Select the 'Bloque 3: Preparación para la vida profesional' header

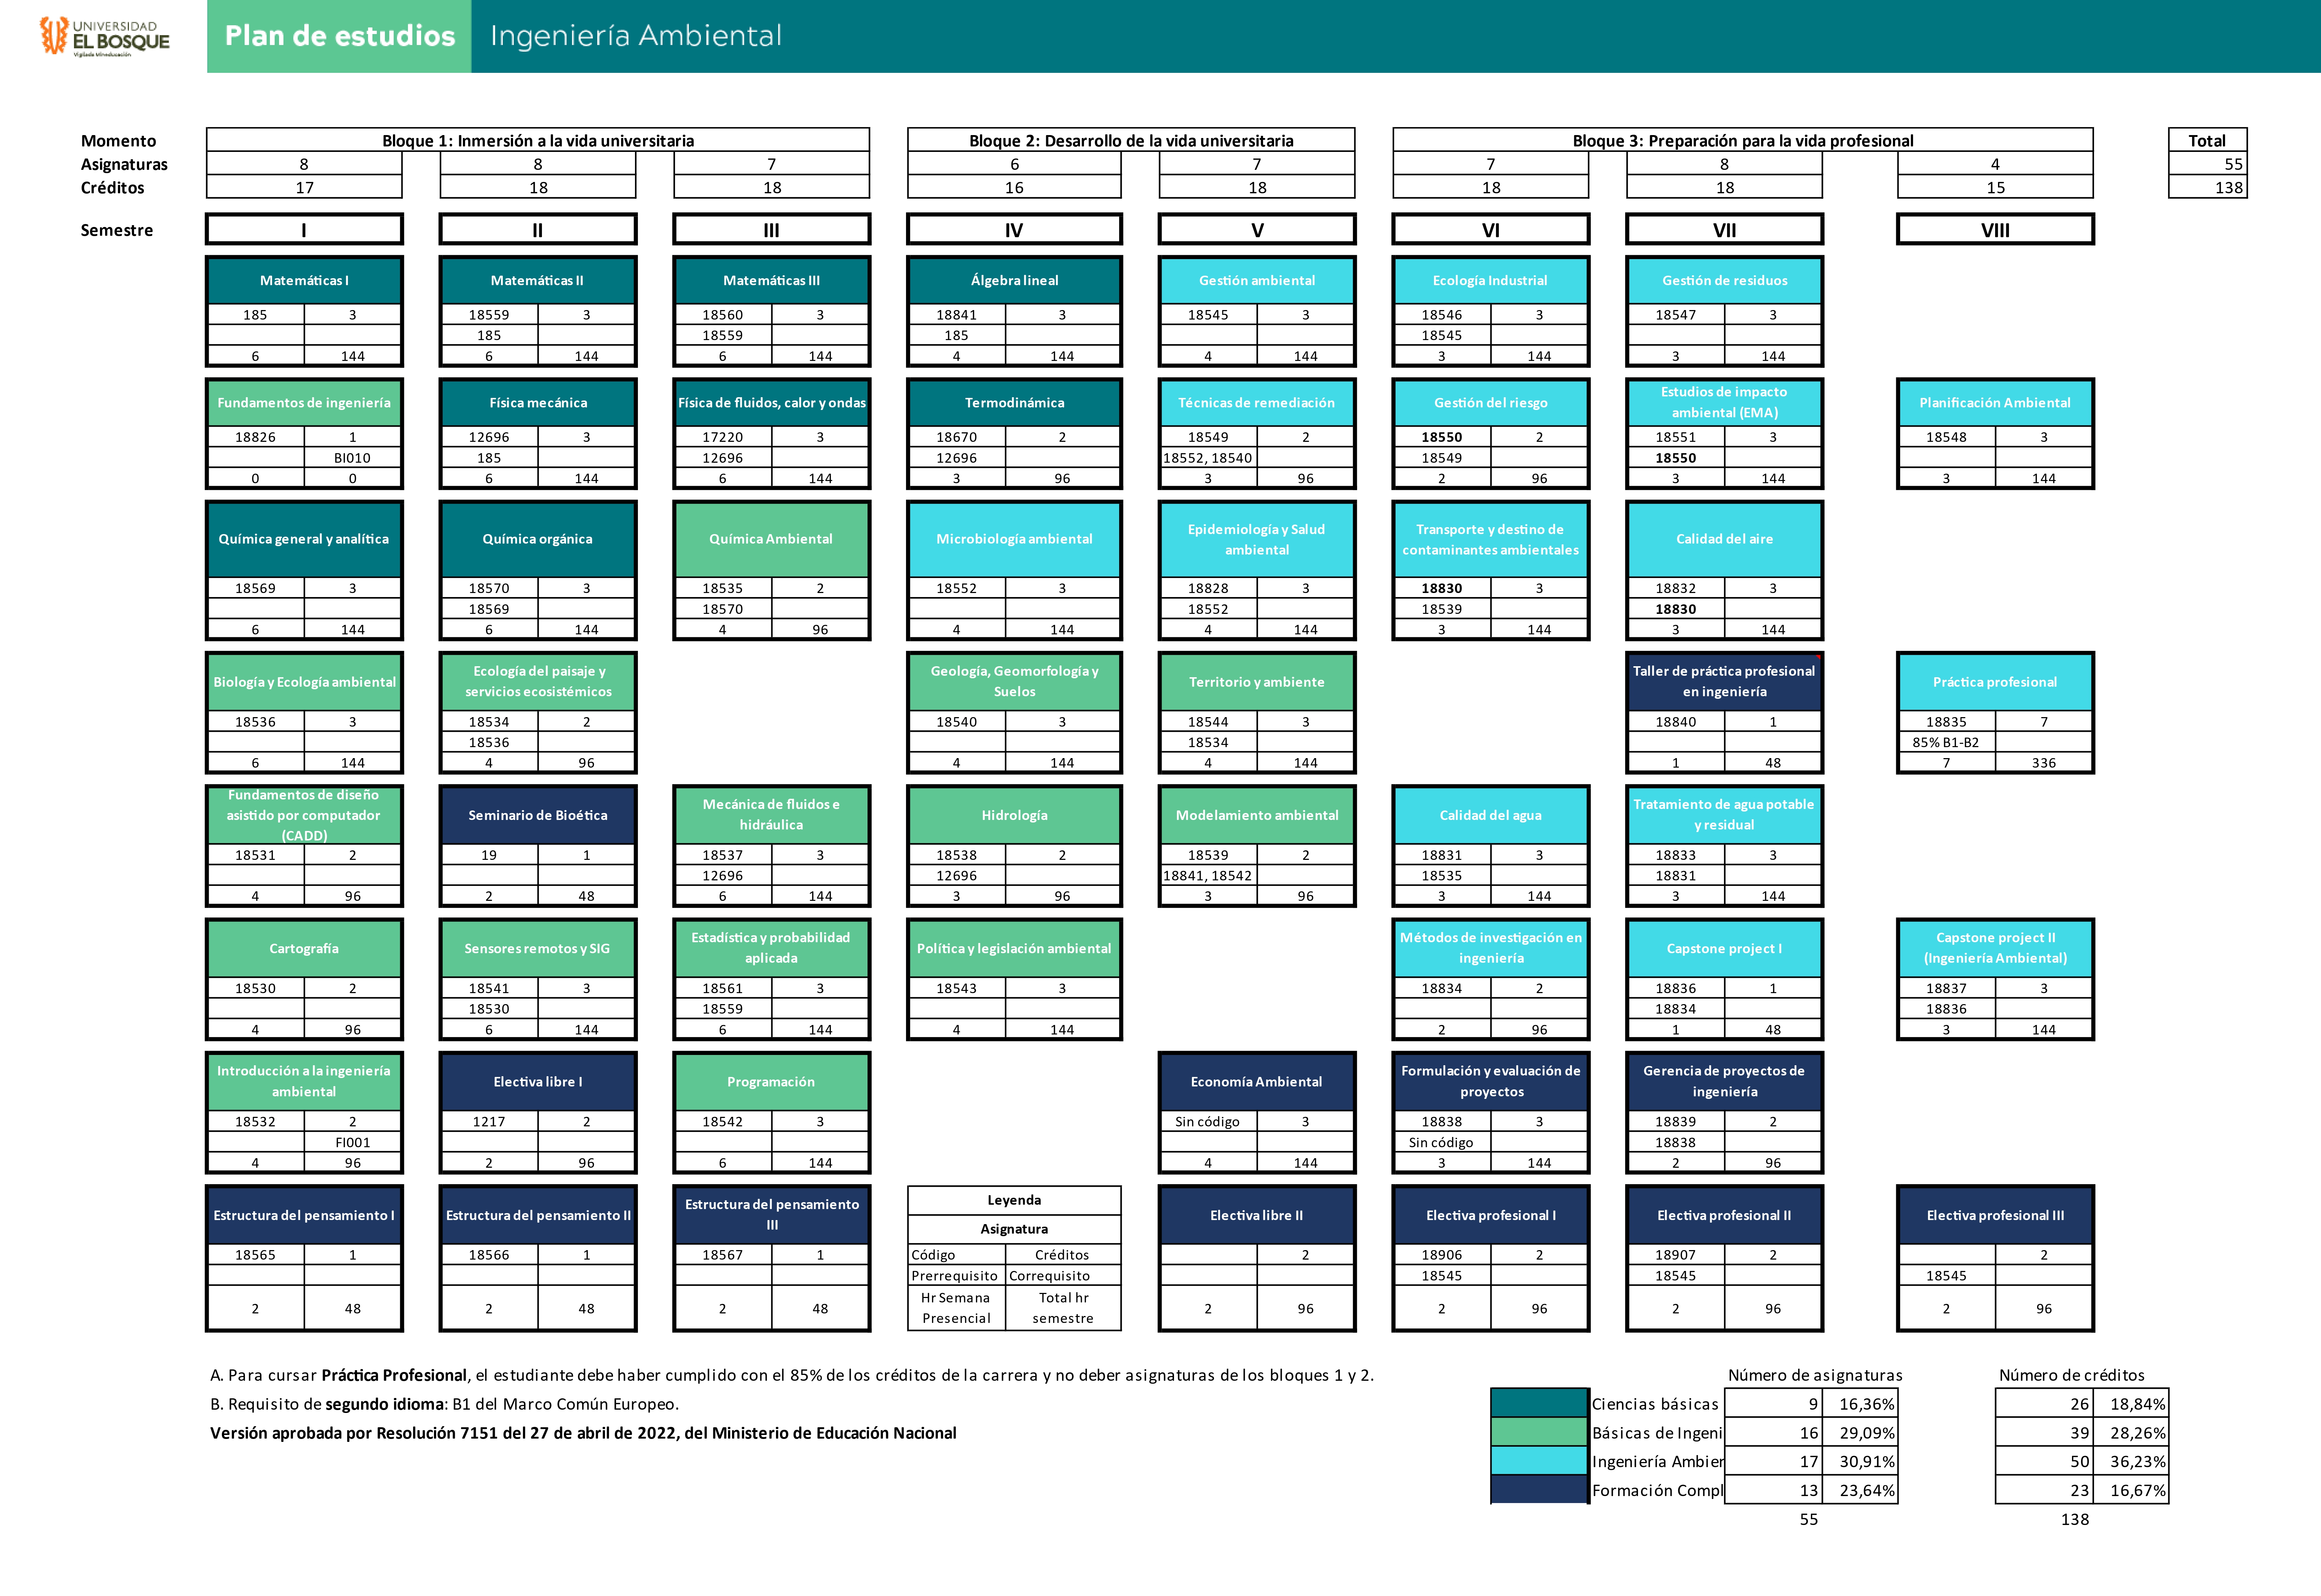coord(1743,140)
